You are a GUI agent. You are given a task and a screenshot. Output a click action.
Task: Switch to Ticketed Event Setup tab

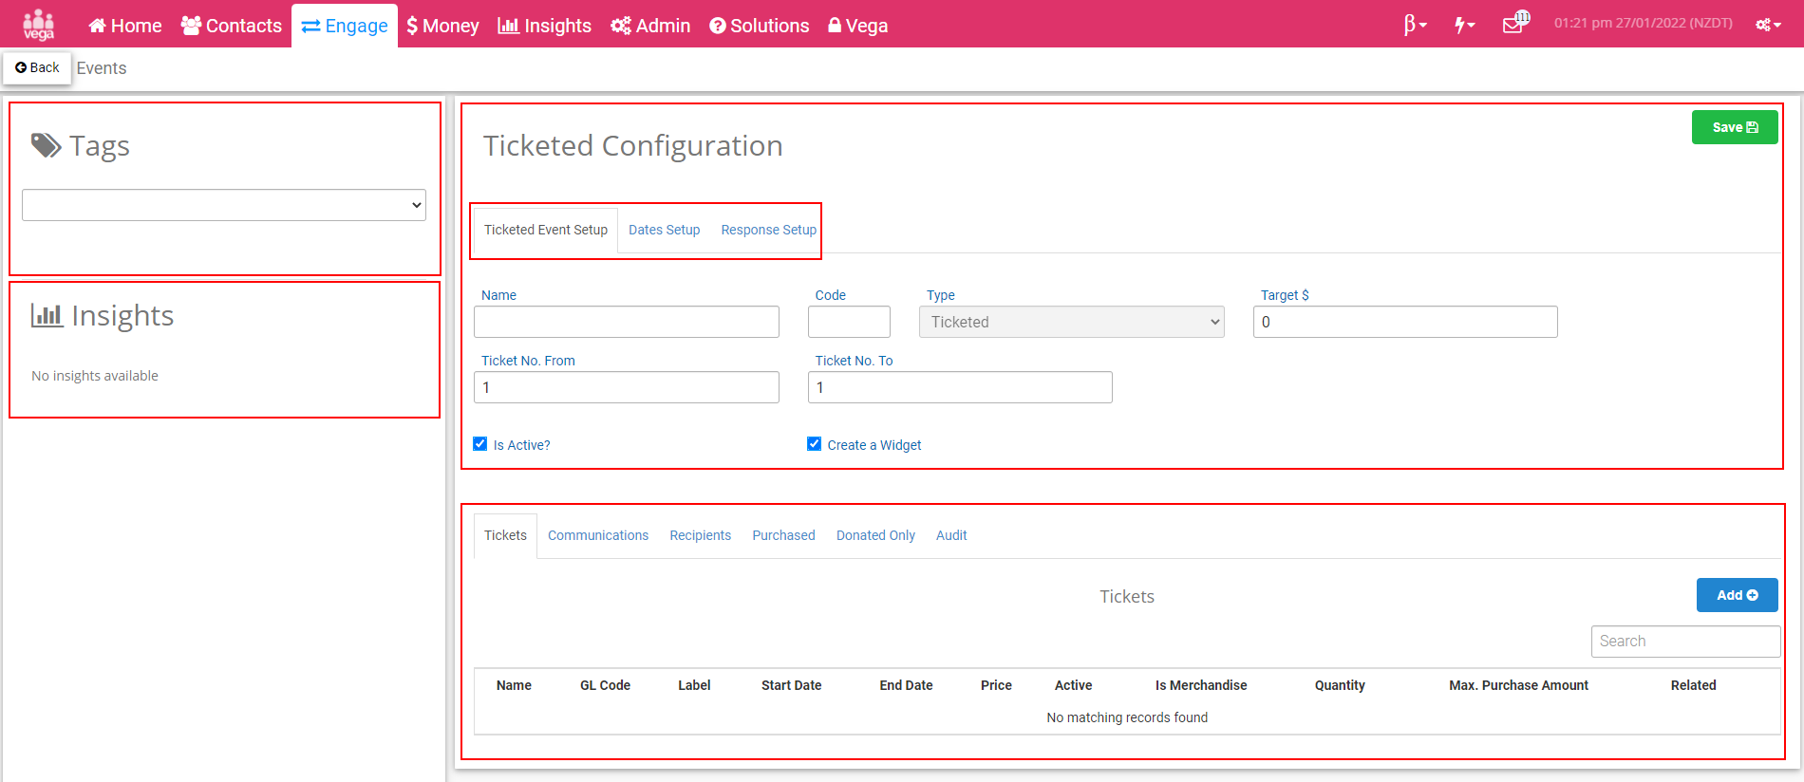546,230
